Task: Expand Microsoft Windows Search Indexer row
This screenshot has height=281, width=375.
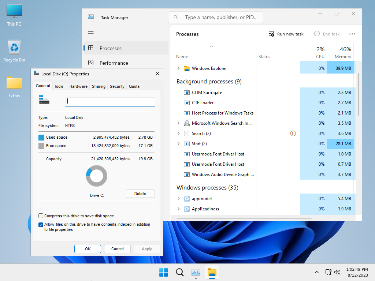Action: pyautogui.click(x=178, y=123)
